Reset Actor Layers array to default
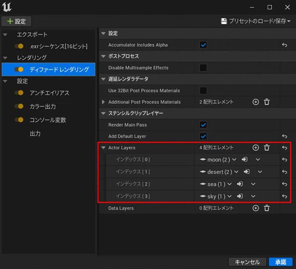Viewport: 296px width, 269px height. coord(284,148)
